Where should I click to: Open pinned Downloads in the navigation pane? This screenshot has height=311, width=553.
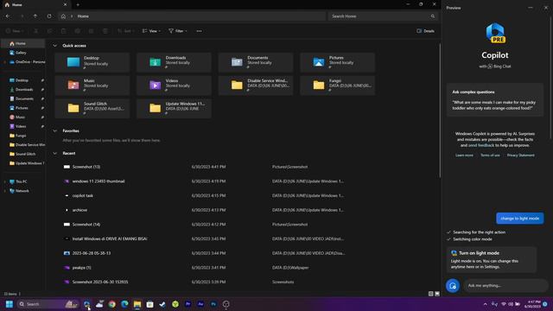23,90
